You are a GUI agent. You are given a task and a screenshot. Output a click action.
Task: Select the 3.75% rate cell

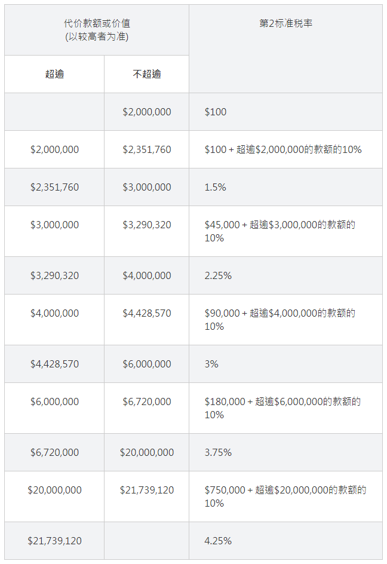coord(285,452)
